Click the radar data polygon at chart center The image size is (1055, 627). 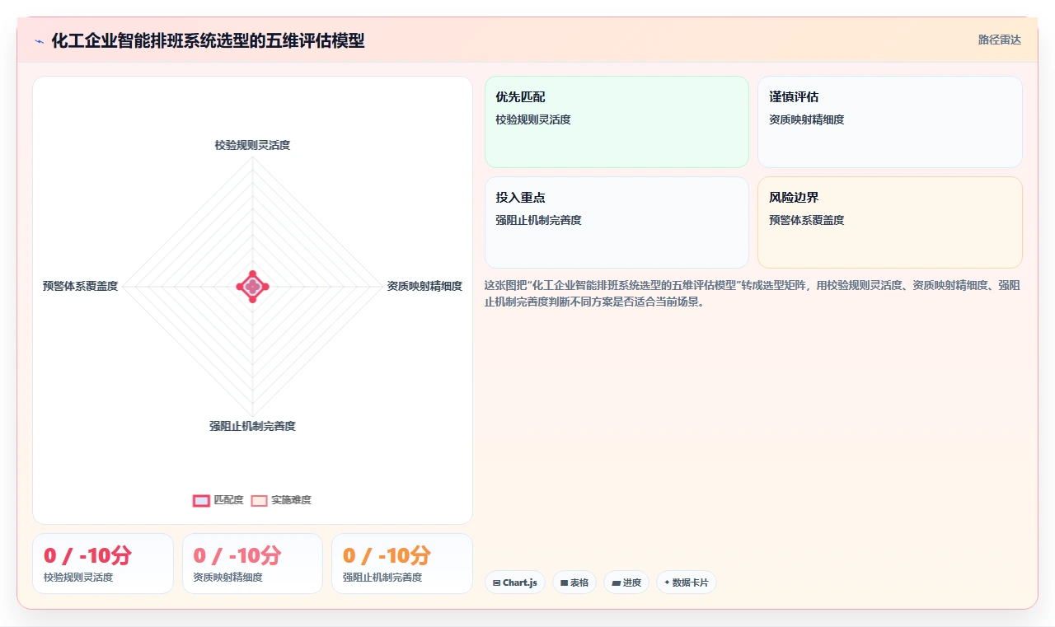(252, 286)
